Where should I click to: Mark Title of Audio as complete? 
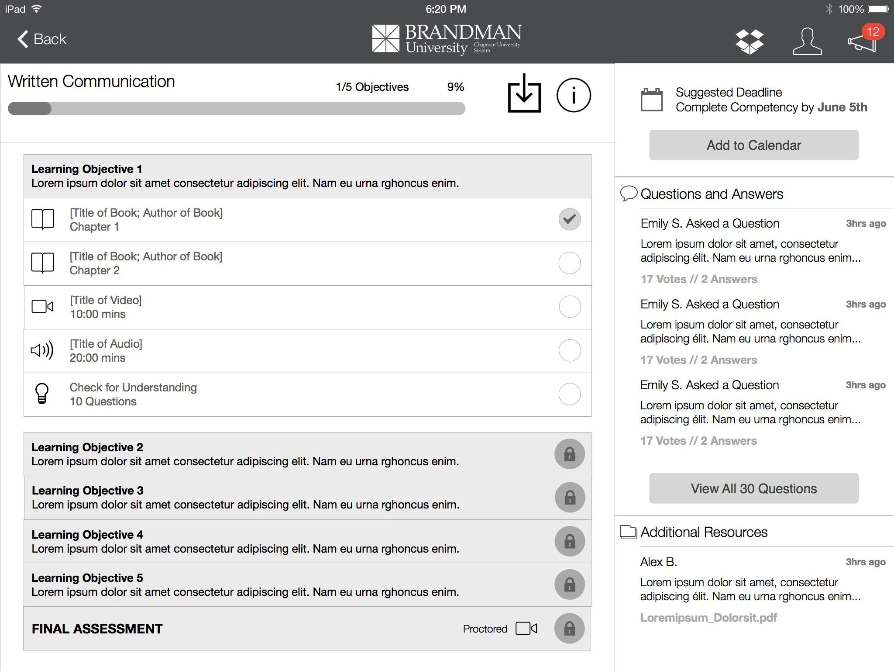[x=569, y=350]
